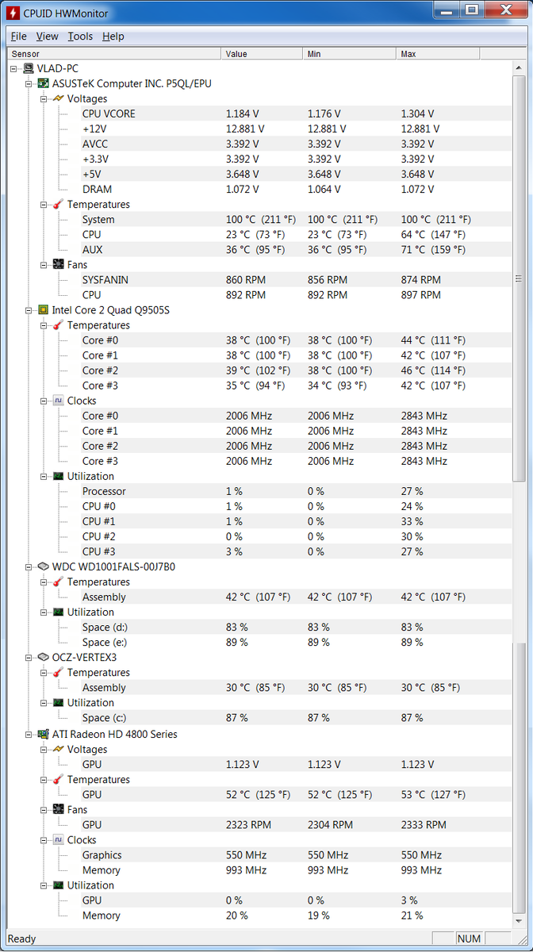This screenshot has width=533, height=952.
Task: Collapse the Intel Core 2 Quad Q9505S node
Action: (29, 310)
